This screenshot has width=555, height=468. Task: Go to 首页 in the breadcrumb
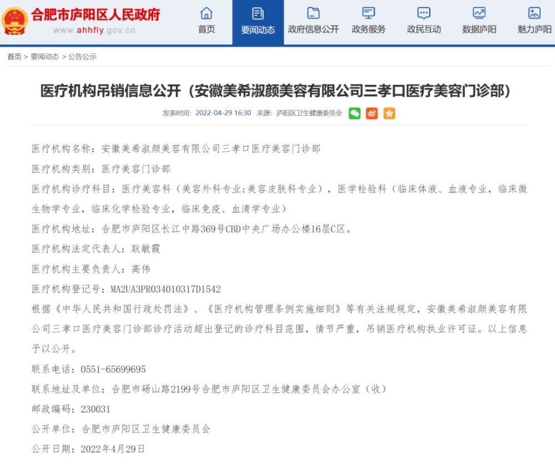(14, 57)
